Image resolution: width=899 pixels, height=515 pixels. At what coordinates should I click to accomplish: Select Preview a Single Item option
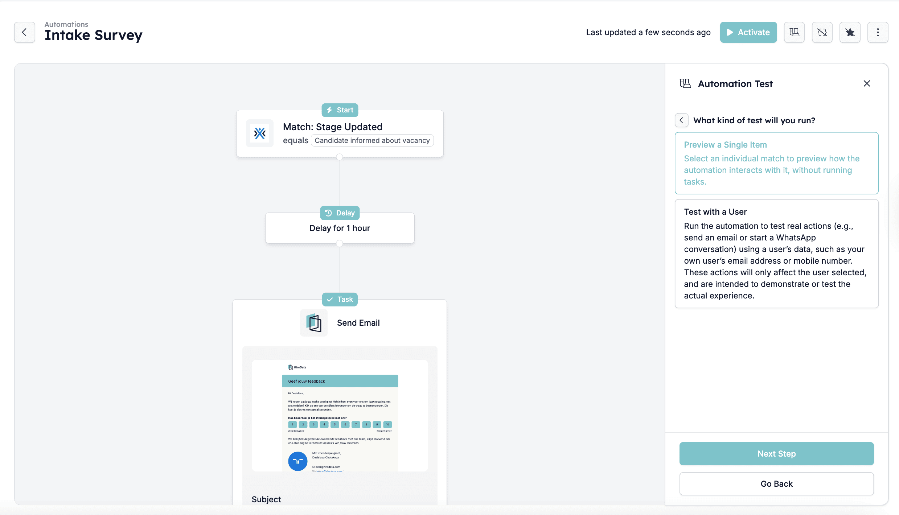(776, 163)
